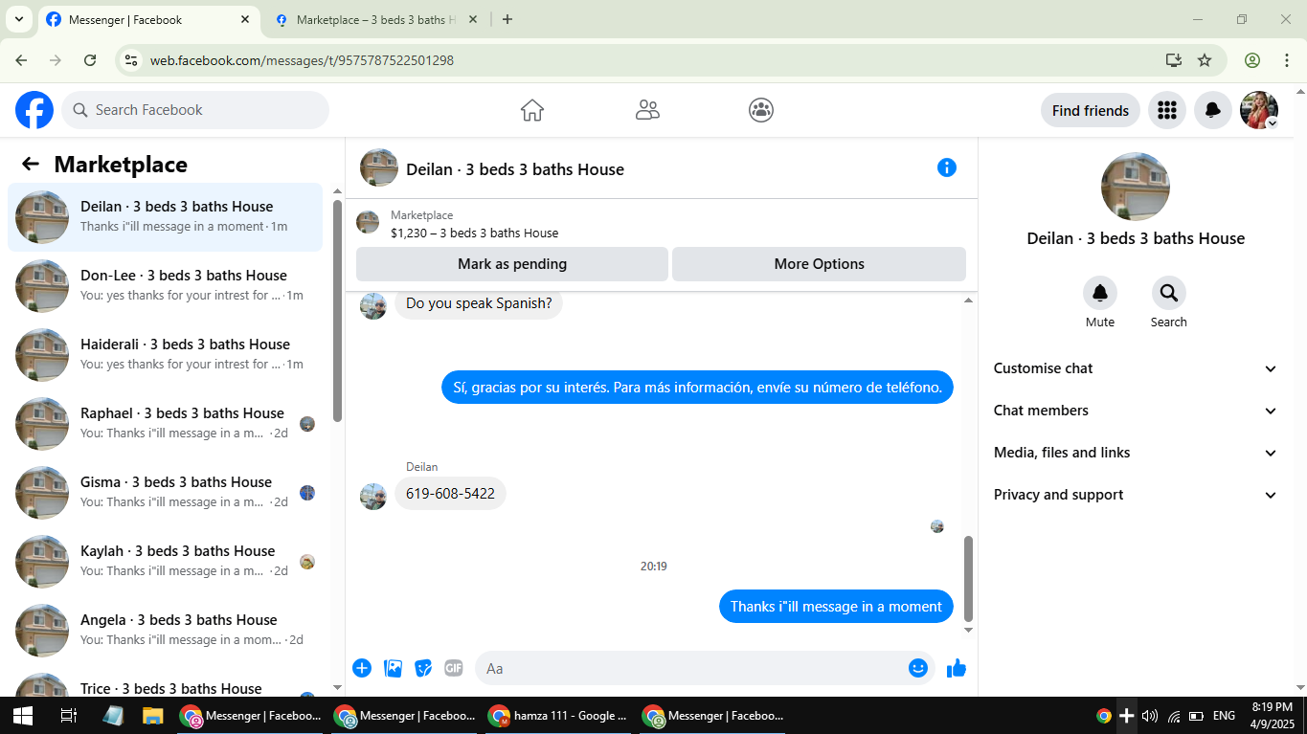Click the sent "Thanks i"ill message in a moment" bubble
This screenshot has height=734, width=1307.
click(836, 606)
